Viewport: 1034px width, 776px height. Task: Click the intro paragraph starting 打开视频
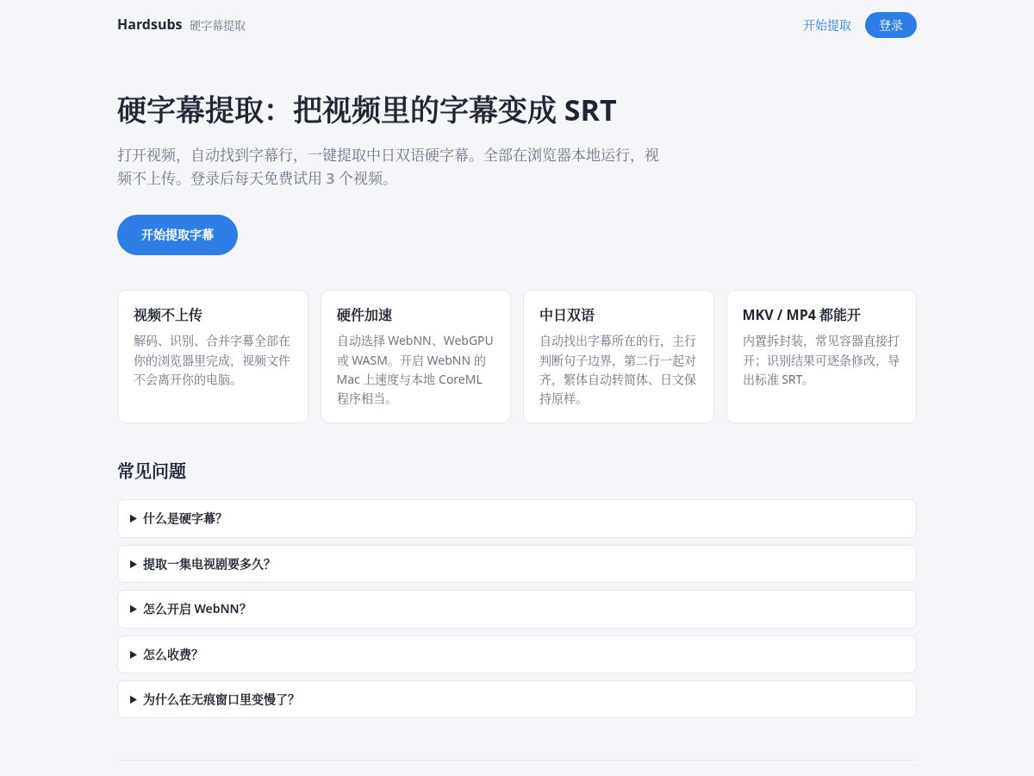tap(388, 166)
